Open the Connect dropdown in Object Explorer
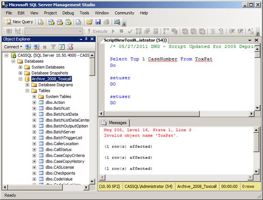Viewport: 263px width, 200px height. point(13,47)
